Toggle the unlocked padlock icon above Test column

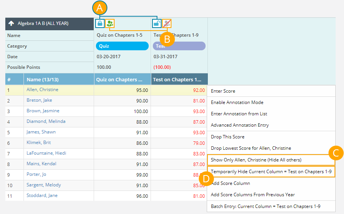157,23
